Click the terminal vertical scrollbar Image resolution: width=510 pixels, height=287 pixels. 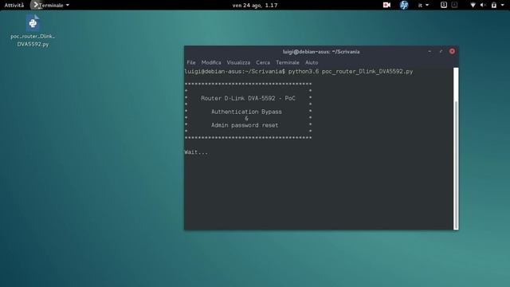[x=456, y=148]
